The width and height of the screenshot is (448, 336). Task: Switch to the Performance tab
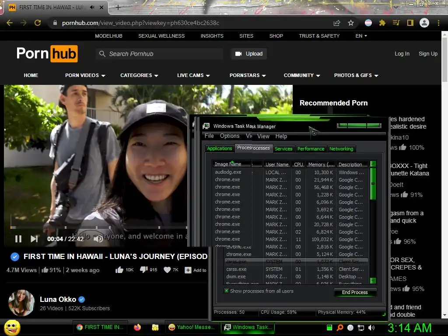pos(311,149)
